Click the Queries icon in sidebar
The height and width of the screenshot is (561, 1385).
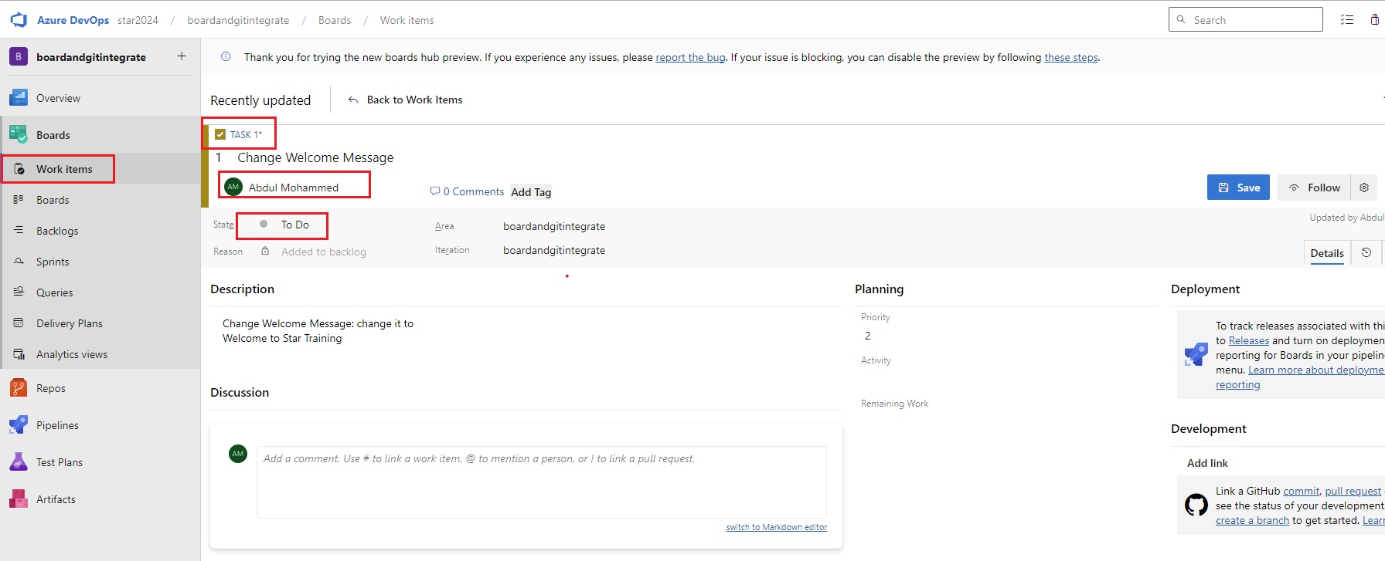tap(19, 292)
